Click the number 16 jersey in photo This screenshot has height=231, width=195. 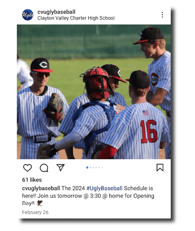149,131
